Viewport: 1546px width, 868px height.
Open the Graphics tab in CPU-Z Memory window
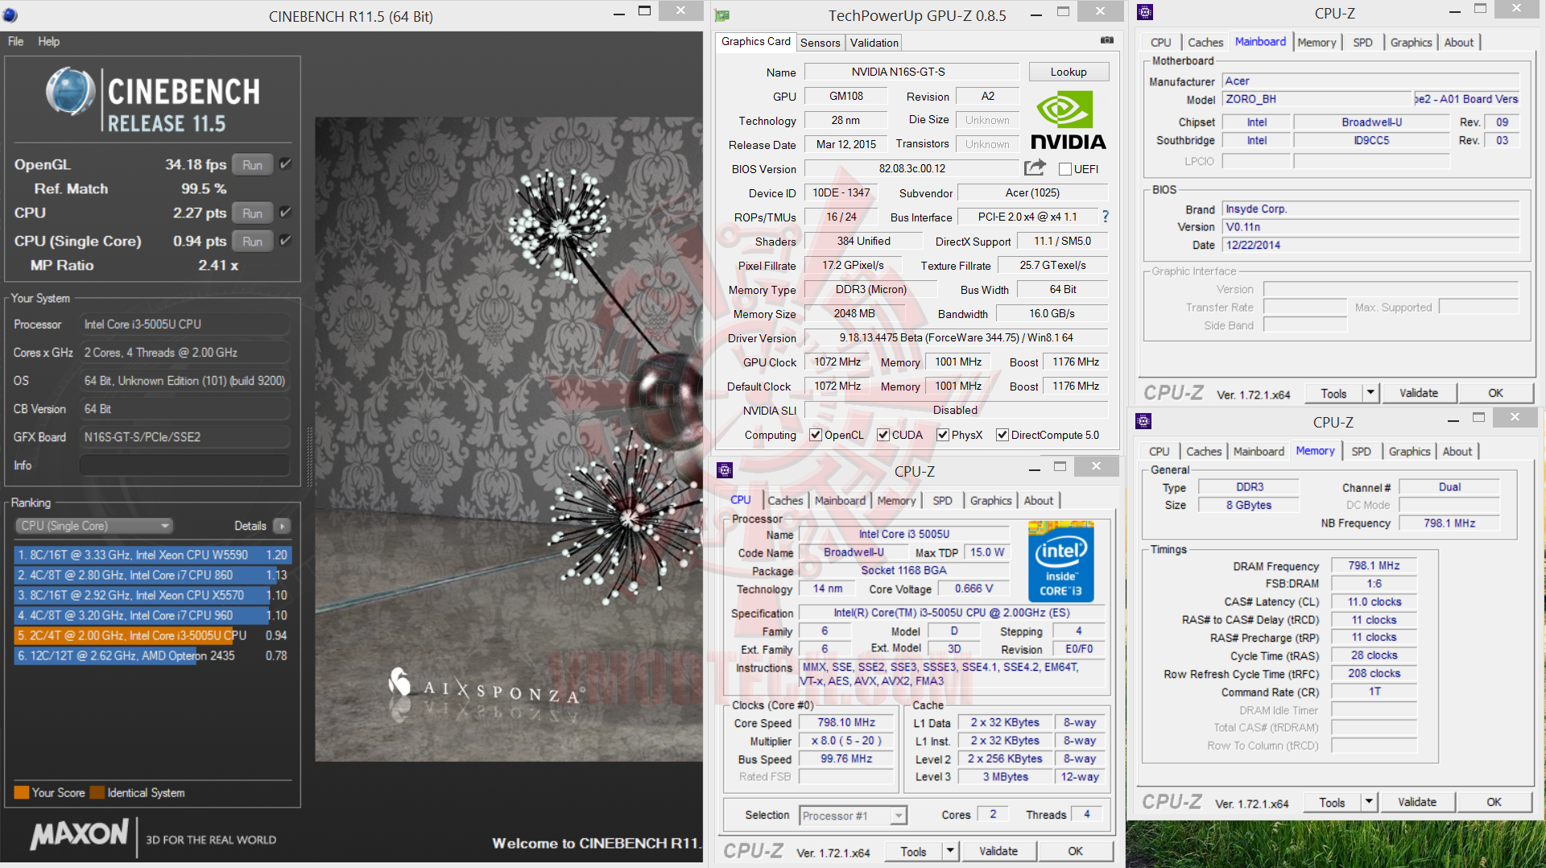point(1409,452)
